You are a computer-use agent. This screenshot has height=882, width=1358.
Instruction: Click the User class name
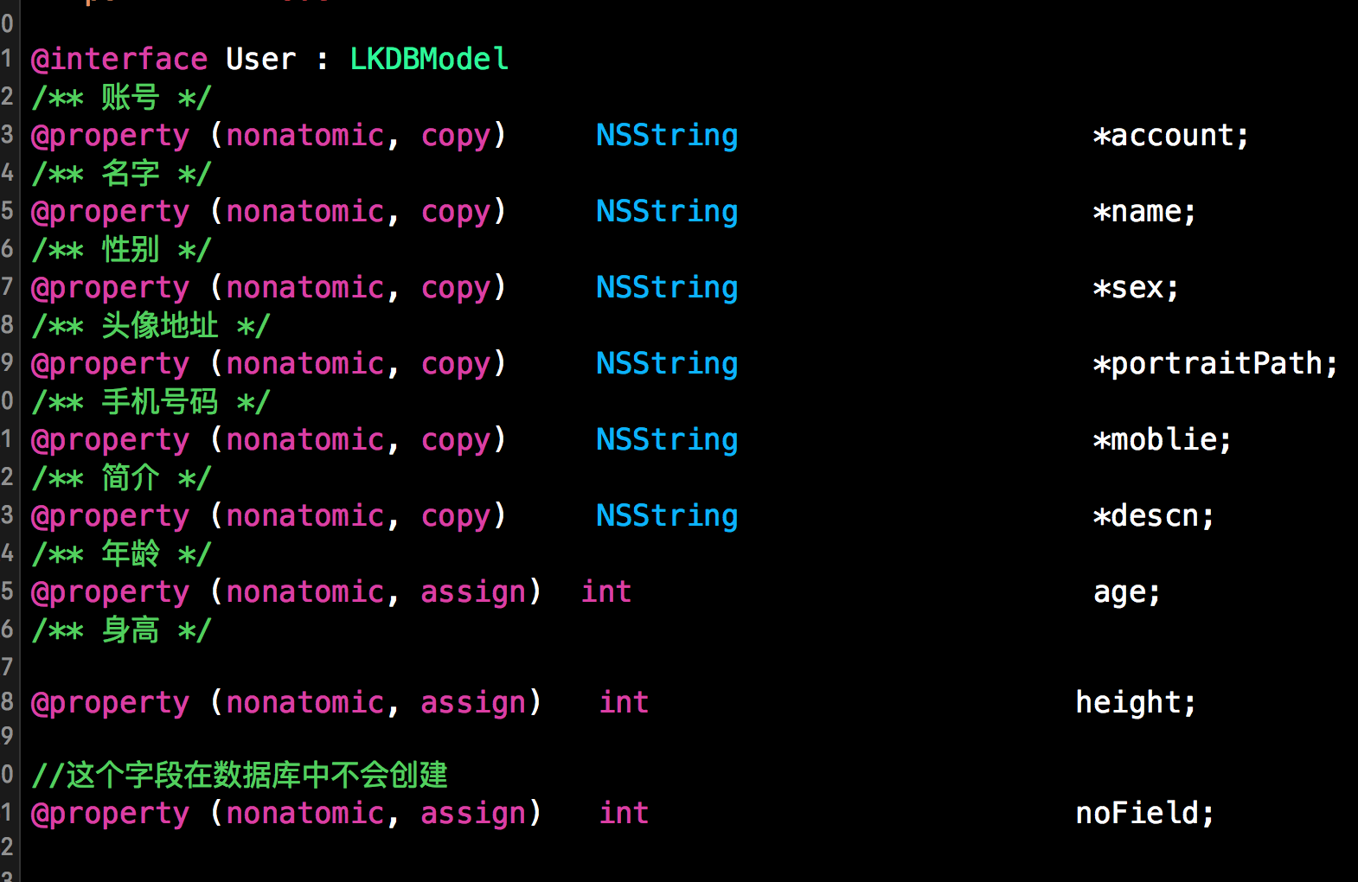260,59
